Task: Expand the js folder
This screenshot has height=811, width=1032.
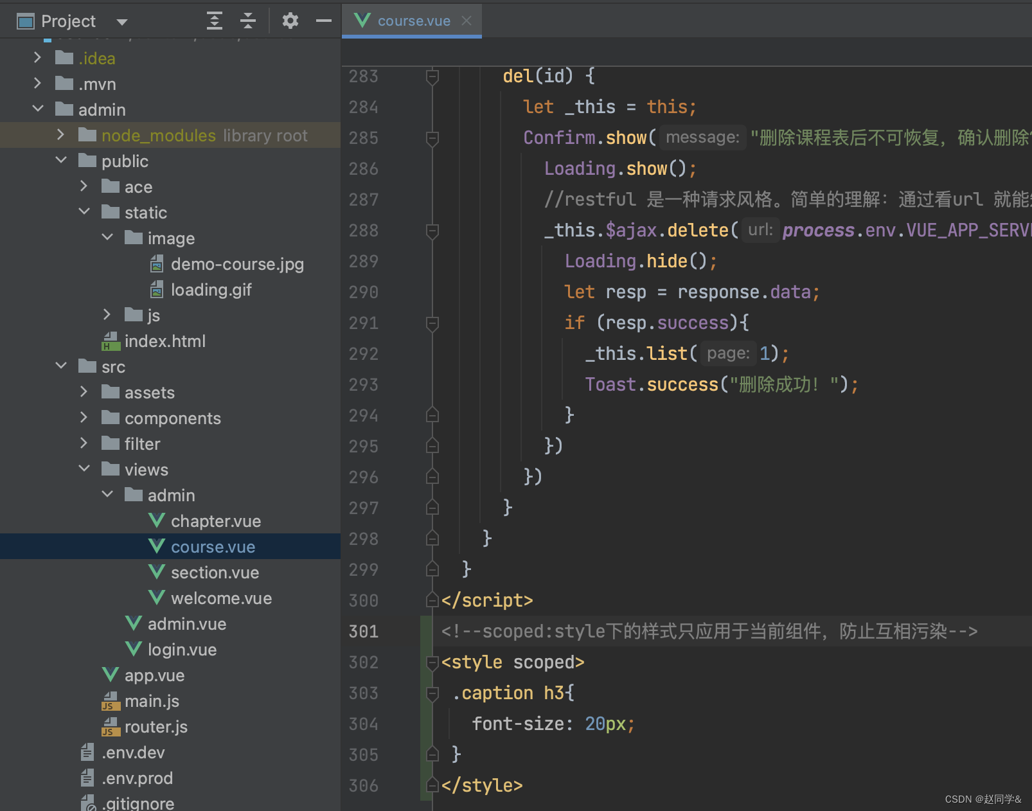Action: 107,315
